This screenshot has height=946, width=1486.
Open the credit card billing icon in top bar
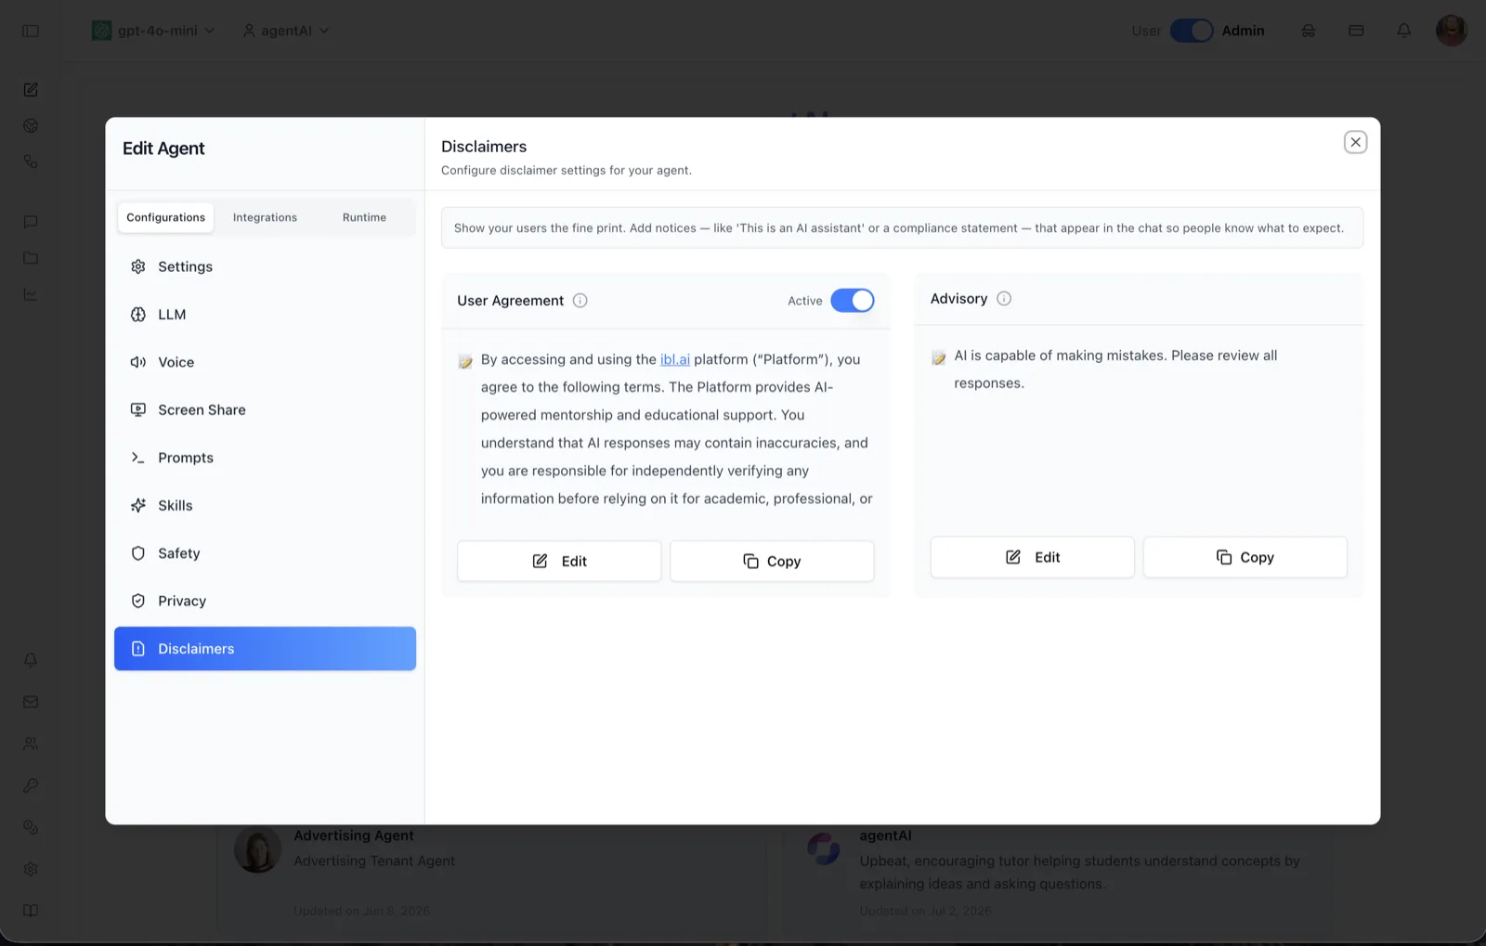1356,31
